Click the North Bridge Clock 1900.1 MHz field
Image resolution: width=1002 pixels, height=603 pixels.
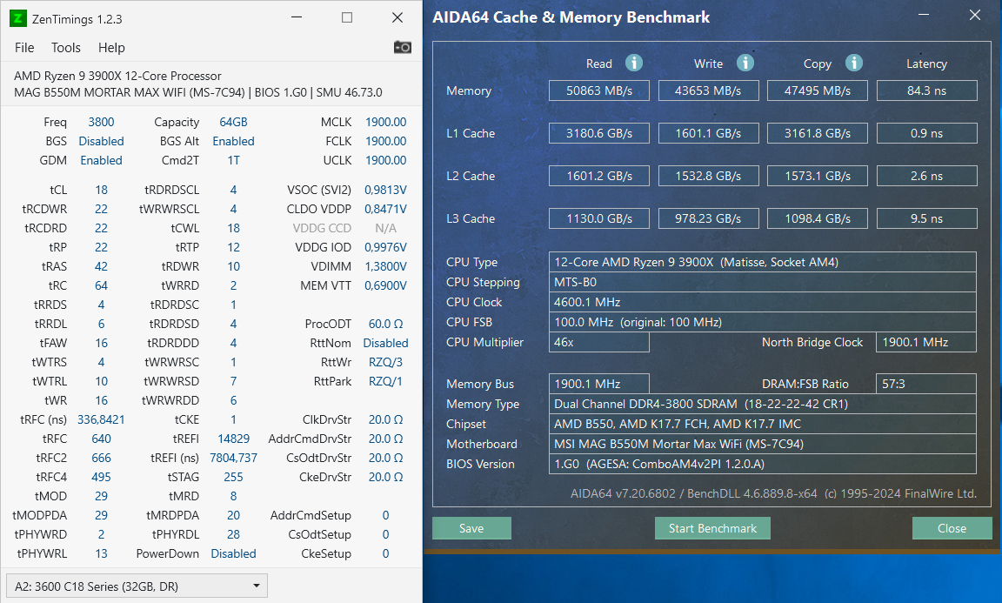[x=926, y=342]
